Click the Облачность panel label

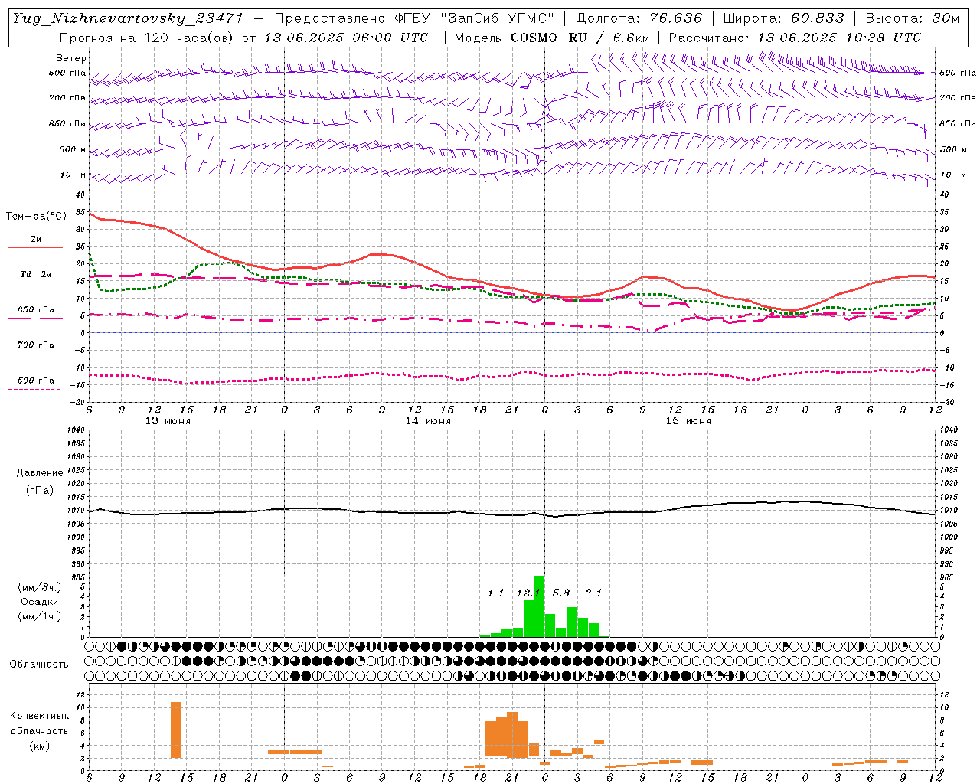point(39,665)
